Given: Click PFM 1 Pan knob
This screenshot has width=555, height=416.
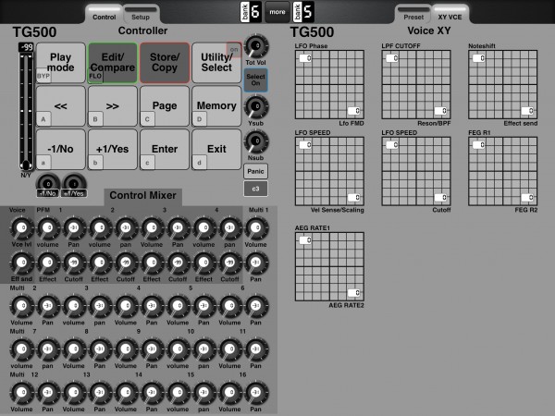Looking at the screenshot, I should tap(74, 228).
